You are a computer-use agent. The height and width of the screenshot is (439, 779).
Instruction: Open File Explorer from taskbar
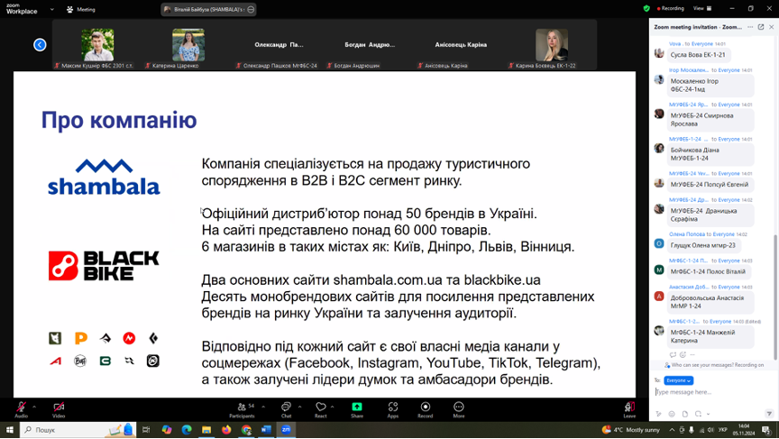pos(206,430)
